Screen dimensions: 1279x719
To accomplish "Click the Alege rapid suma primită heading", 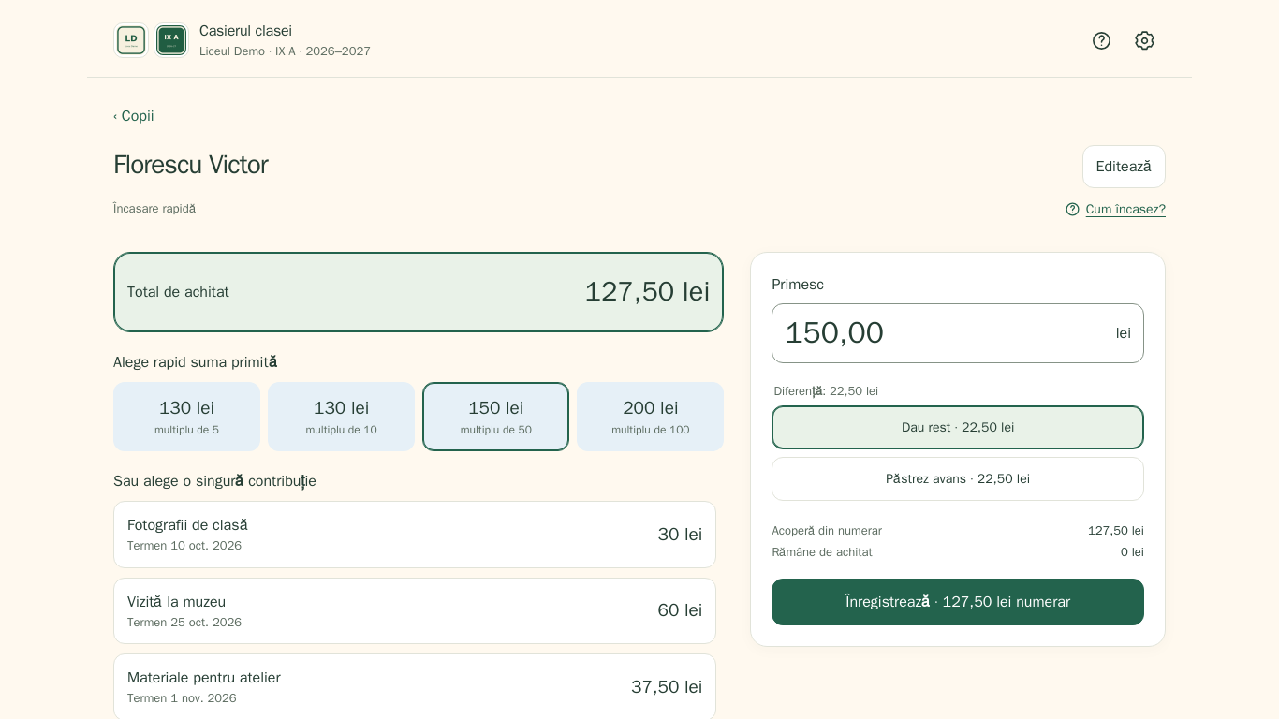I will (x=196, y=362).
